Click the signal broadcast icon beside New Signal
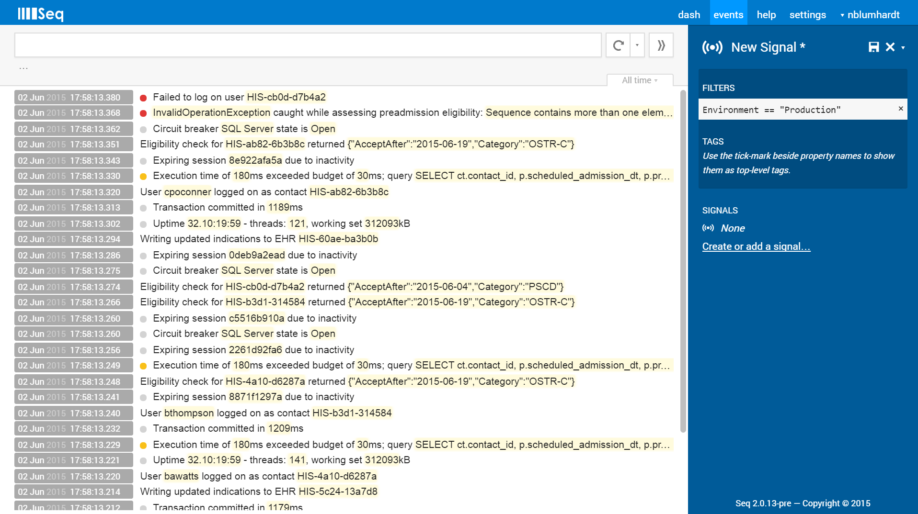918x514 pixels. [x=712, y=47]
